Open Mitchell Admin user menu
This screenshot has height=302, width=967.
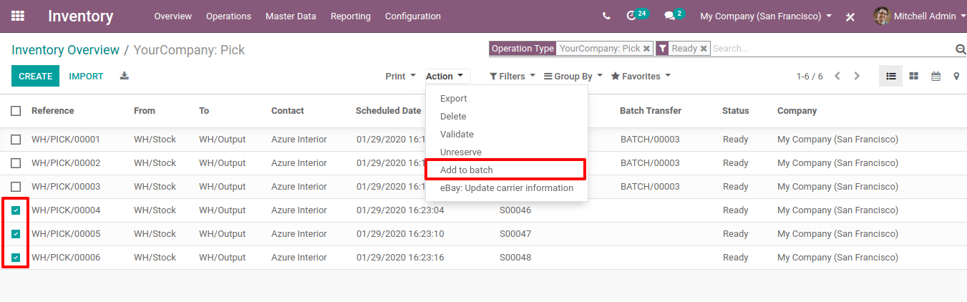tap(920, 16)
